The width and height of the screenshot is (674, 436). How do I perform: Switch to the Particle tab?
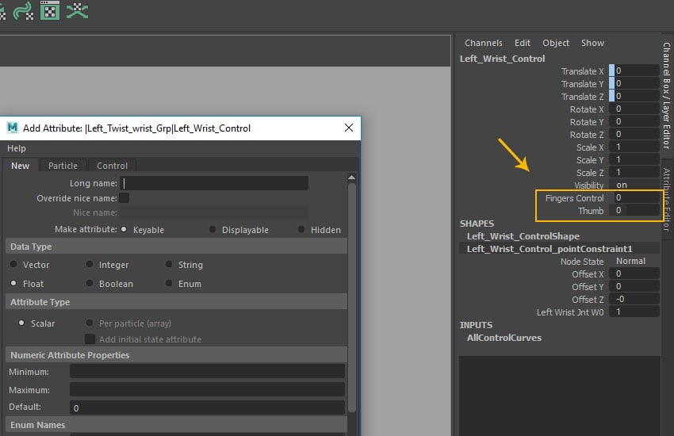[63, 166]
